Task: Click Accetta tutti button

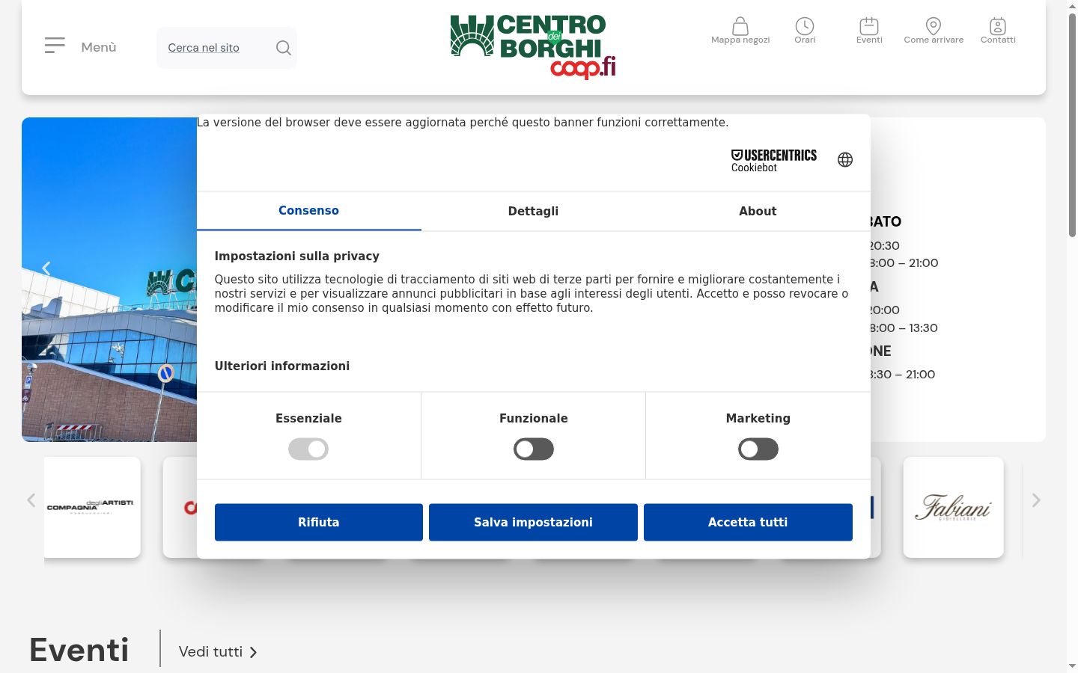Action: pos(748,522)
